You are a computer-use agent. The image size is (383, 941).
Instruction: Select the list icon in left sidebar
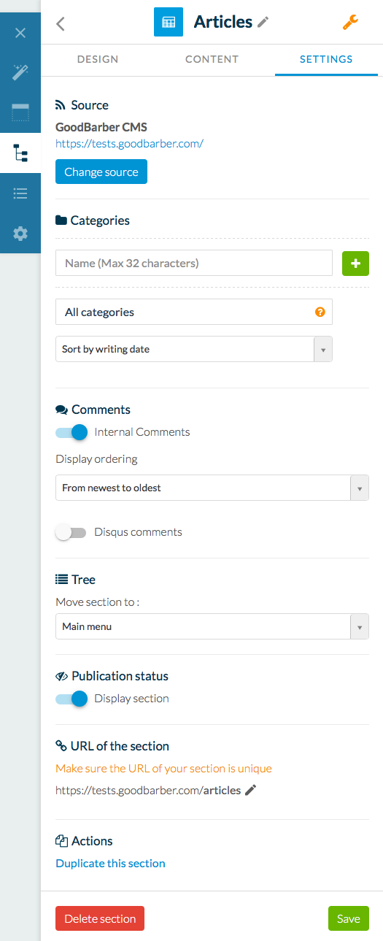tap(20, 193)
